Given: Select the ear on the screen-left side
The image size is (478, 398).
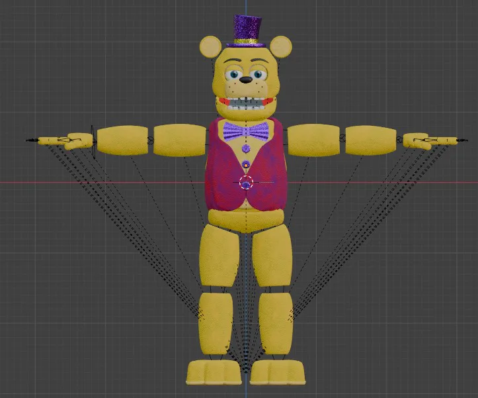Looking at the screenshot, I should tap(211, 47).
